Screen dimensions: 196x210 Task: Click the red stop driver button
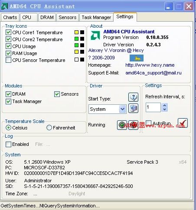point(133,125)
